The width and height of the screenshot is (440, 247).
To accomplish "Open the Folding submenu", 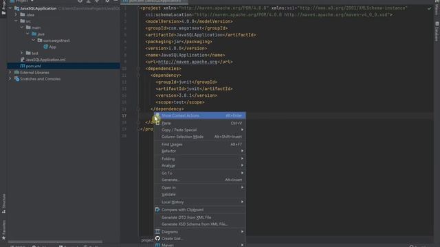I will (x=200, y=158).
